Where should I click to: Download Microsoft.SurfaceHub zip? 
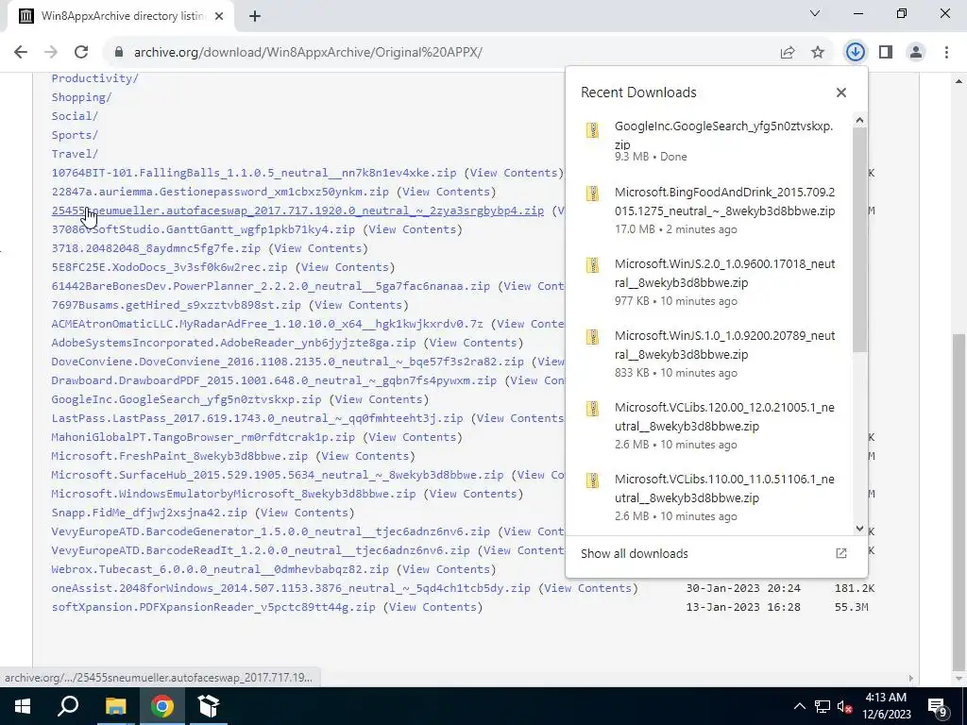tap(278, 475)
